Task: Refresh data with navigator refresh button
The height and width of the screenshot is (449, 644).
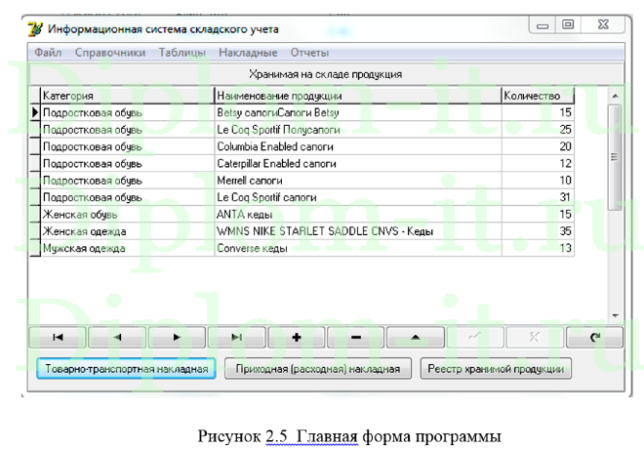Action: [x=593, y=337]
